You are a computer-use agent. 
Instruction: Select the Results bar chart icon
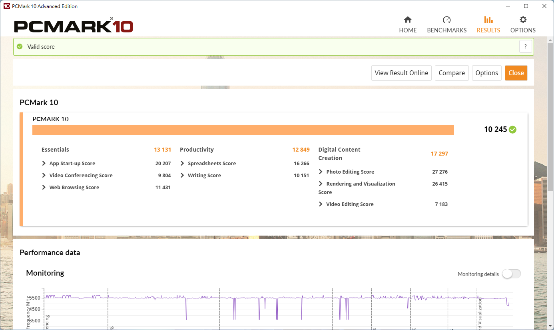click(x=488, y=20)
